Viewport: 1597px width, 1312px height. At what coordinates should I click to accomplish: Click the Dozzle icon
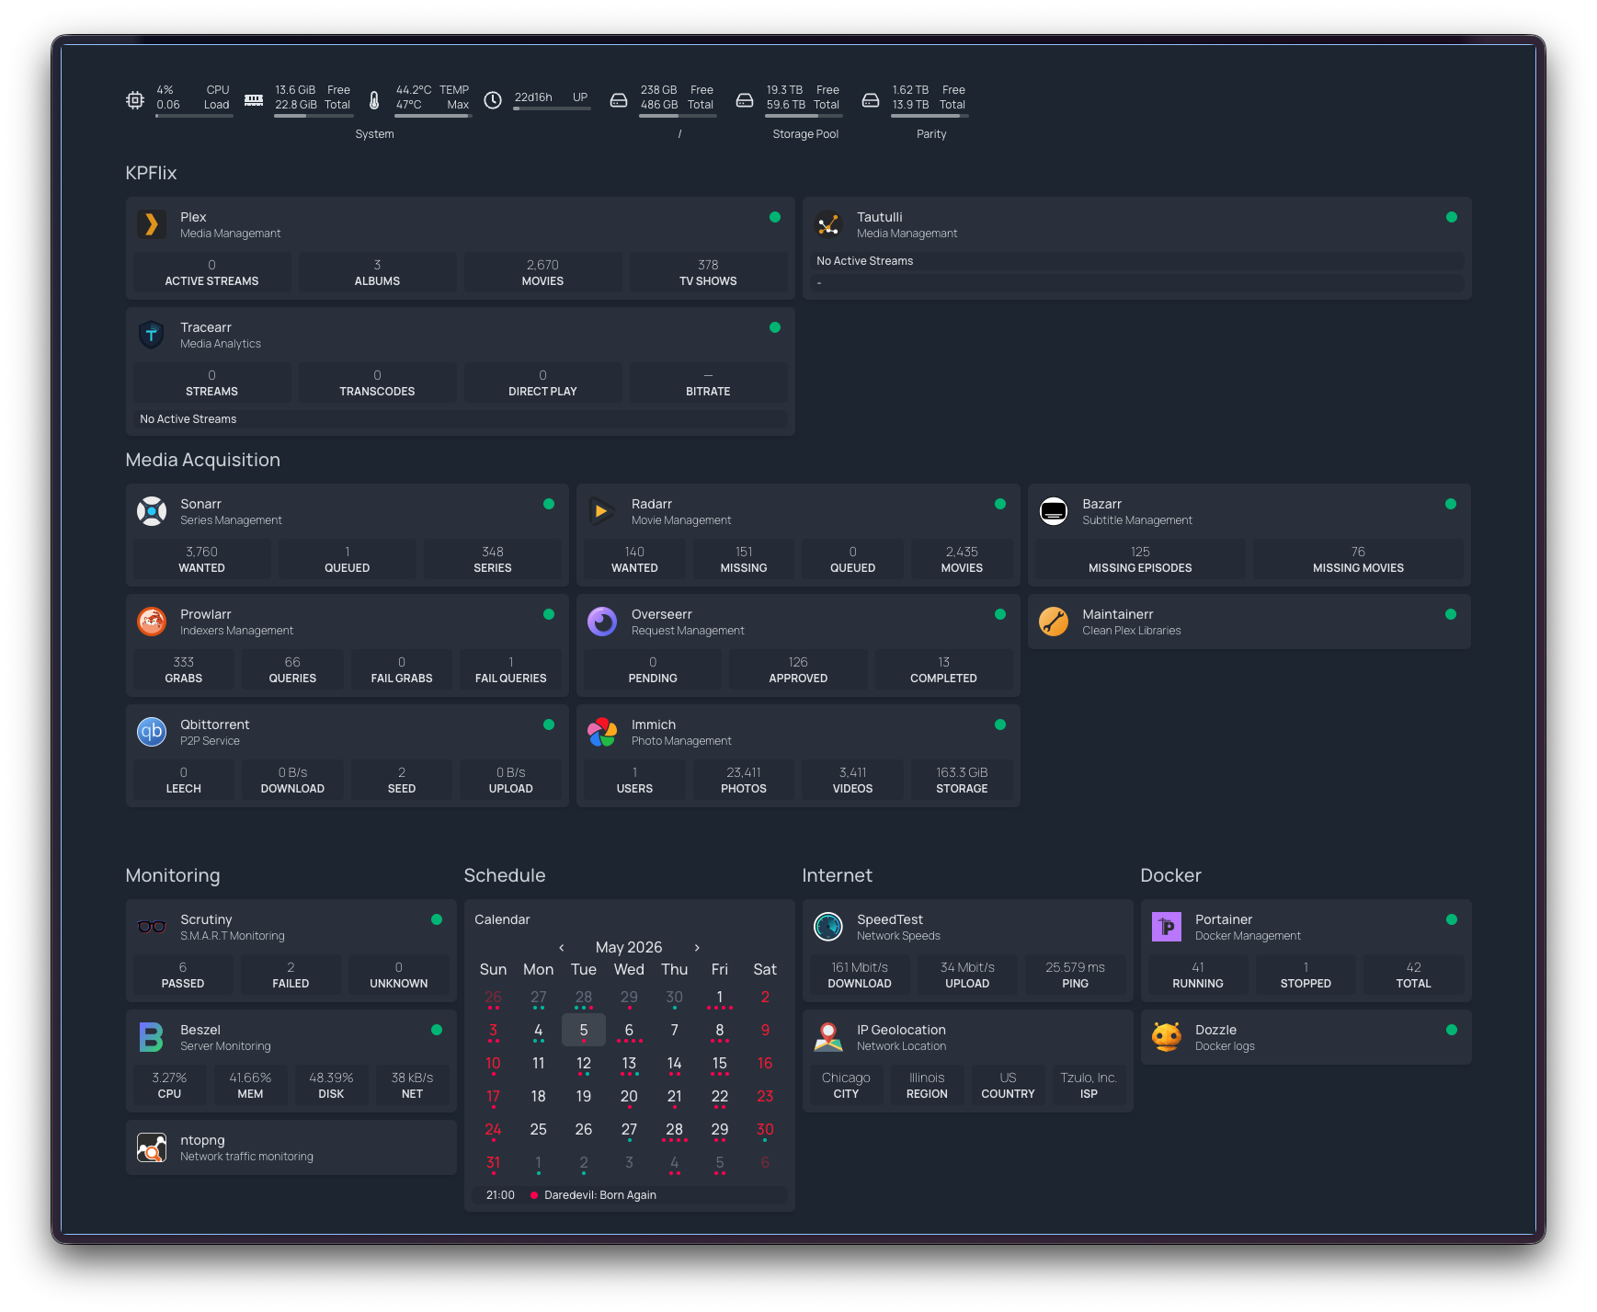pos(1167,1037)
